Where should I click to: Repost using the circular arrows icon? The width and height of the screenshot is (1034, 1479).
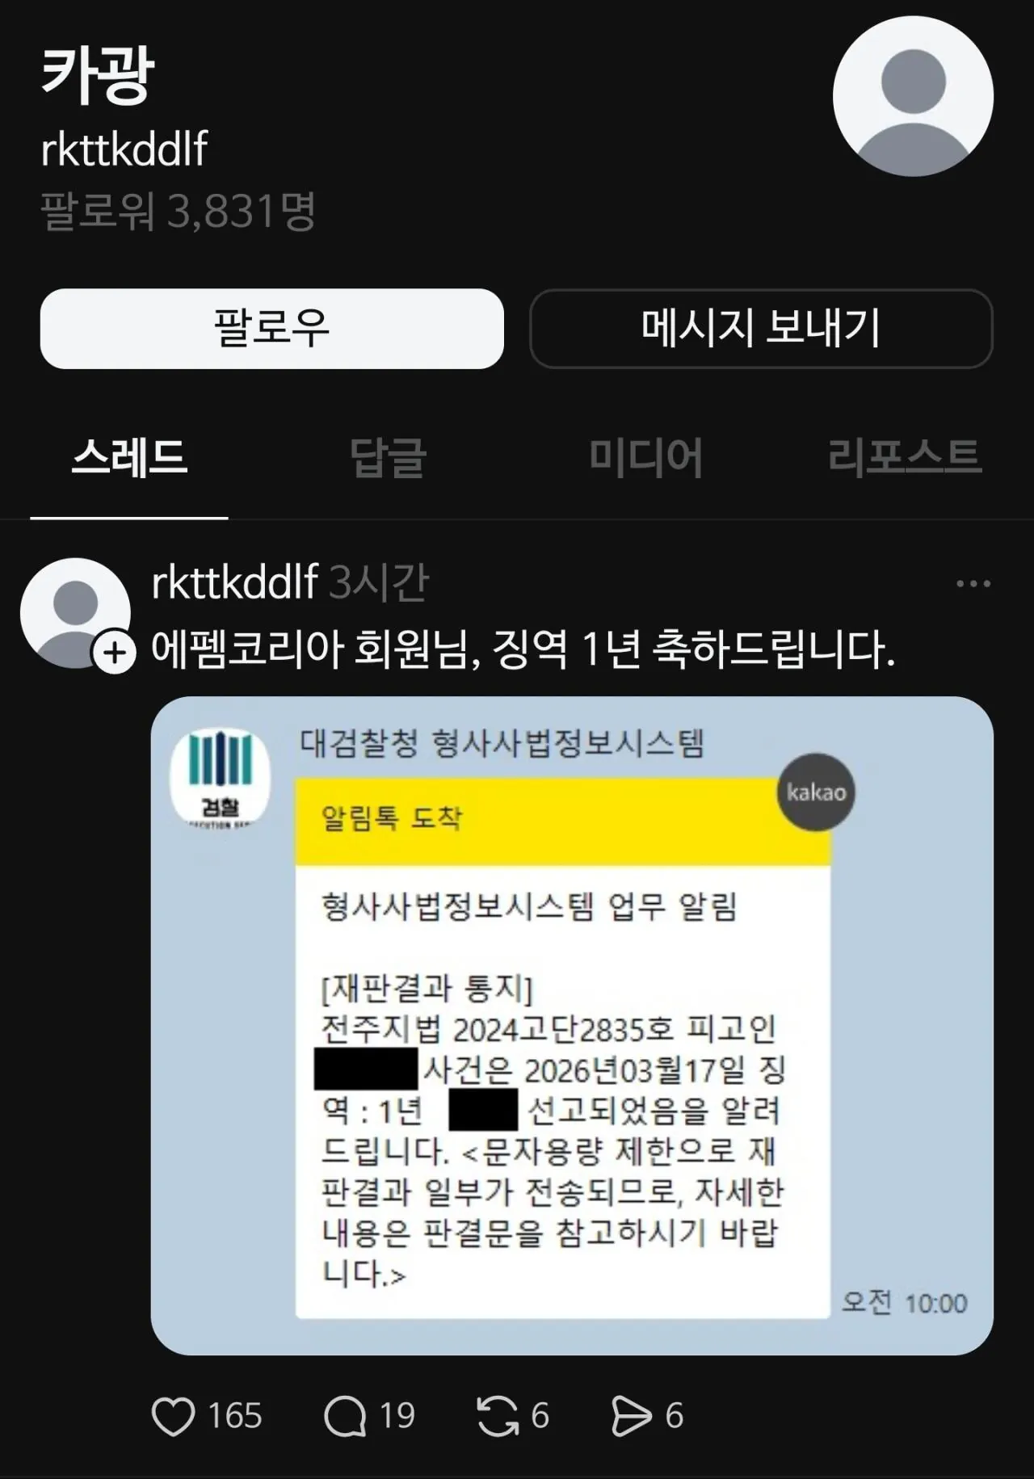[x=498, y=1417]
